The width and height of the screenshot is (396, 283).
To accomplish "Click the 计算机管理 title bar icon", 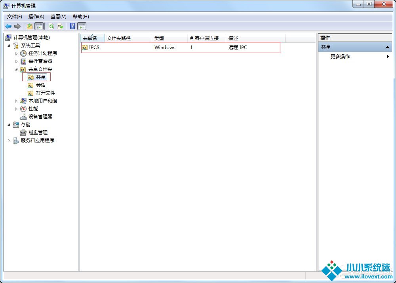I will (6, 6).
